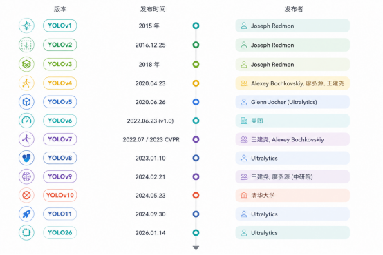Click the YOLOv8 blue heart-shaped icon

(x=26, y=158)
